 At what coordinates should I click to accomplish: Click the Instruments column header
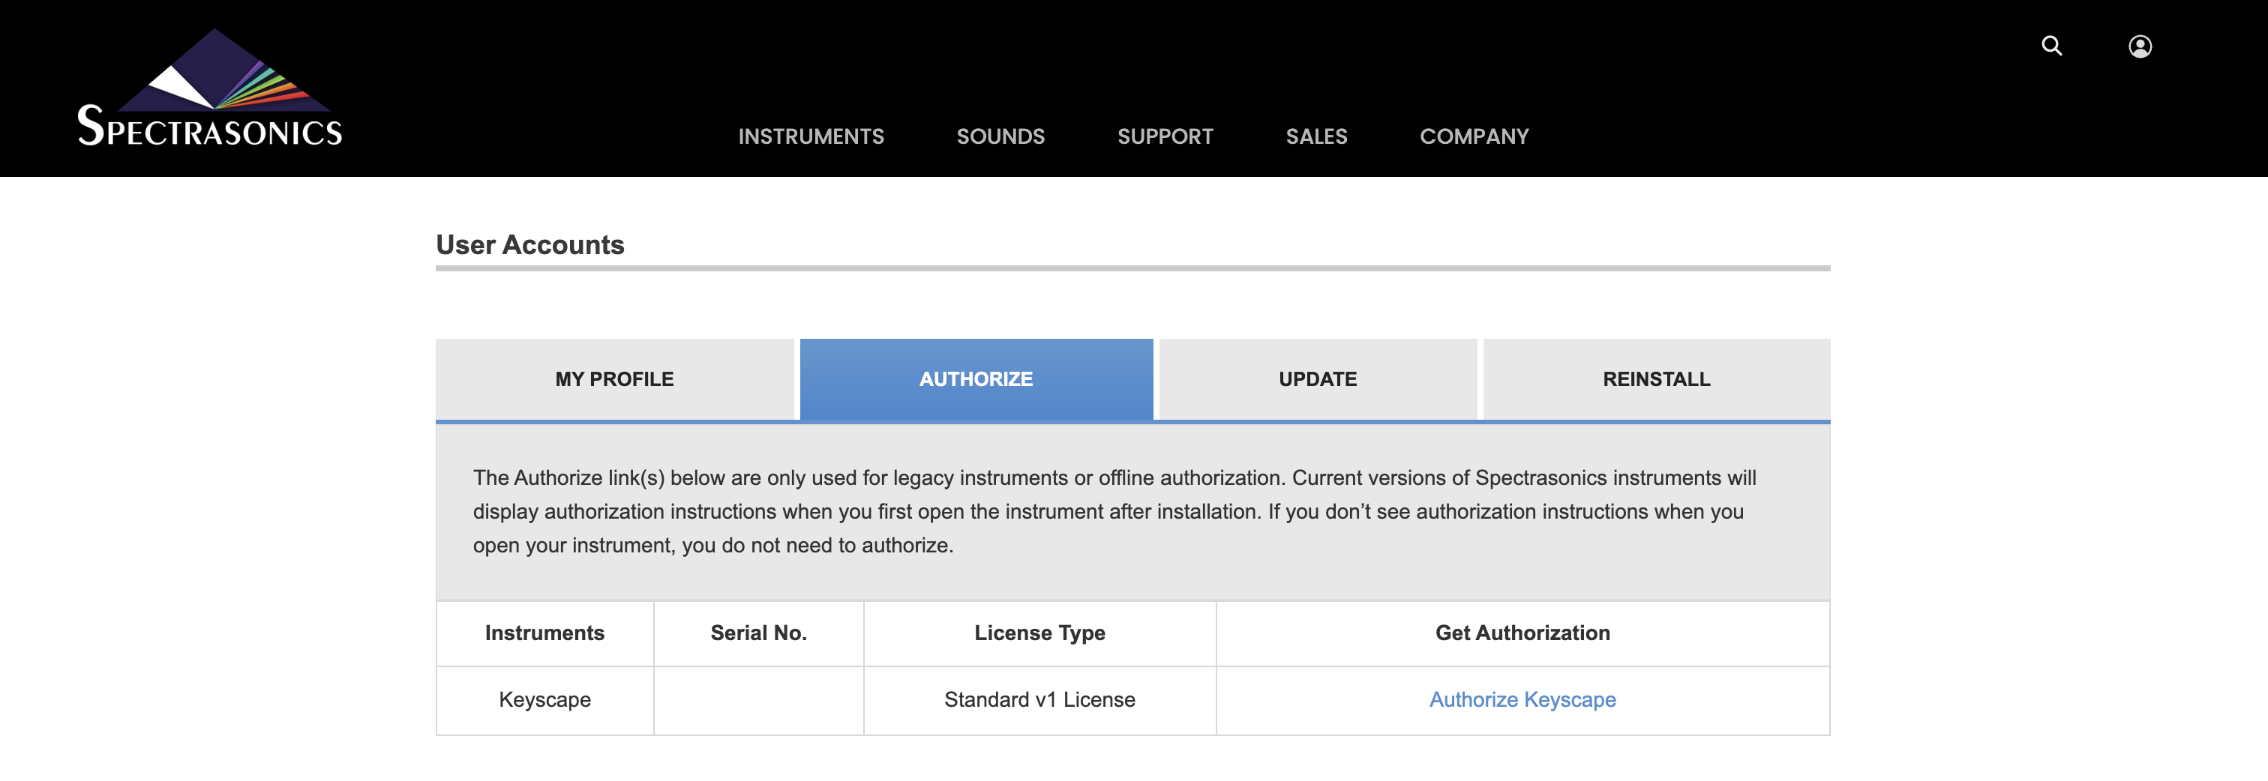(544, 633)
